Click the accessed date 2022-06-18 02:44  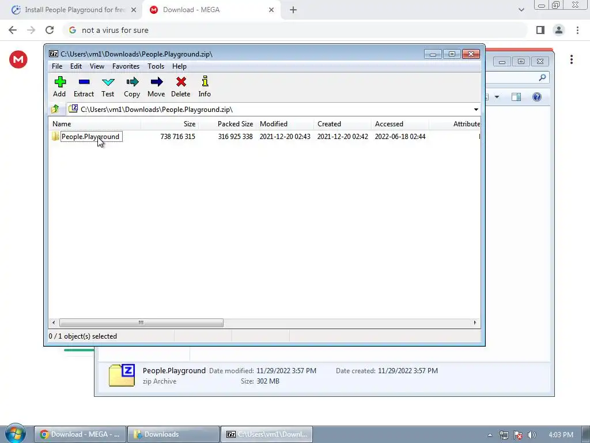pyautogui.click(x=400, y=136)
